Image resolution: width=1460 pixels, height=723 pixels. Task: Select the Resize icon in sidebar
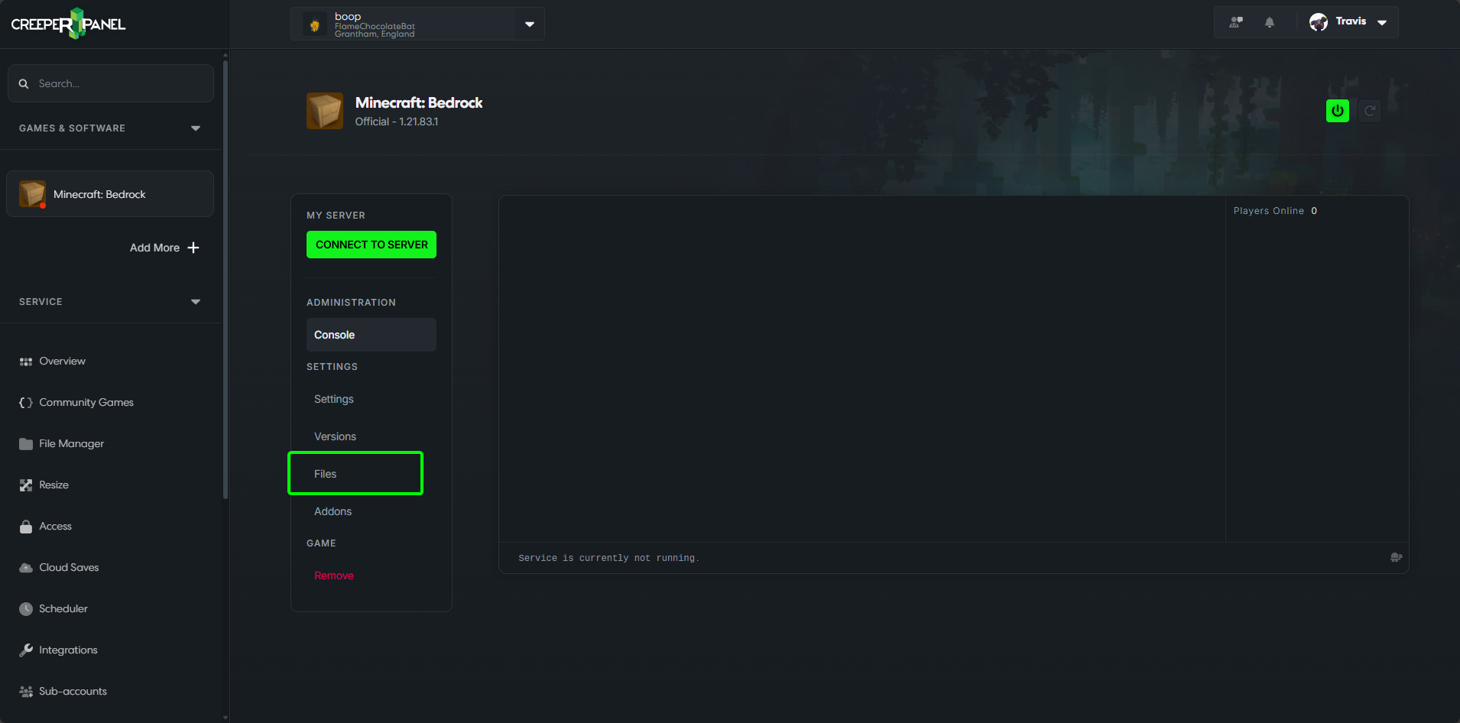[25, 485]
